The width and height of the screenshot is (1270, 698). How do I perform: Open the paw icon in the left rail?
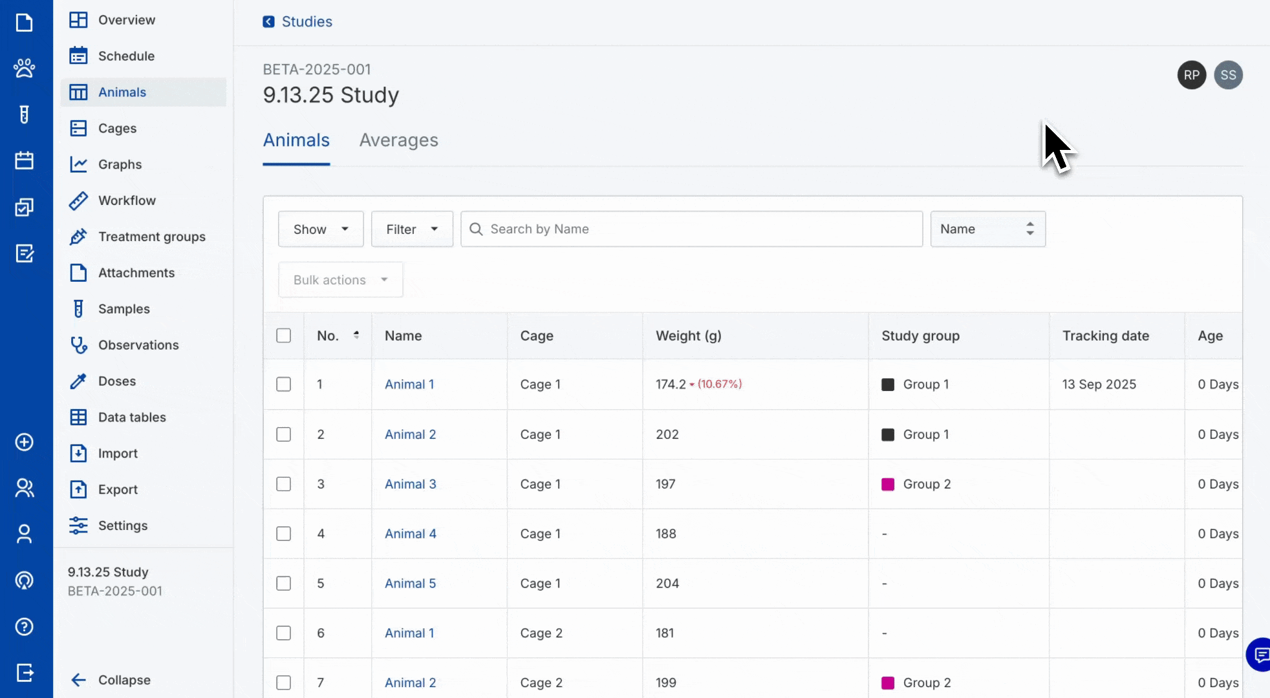25,69
